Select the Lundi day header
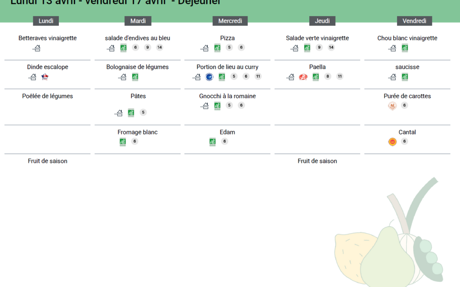This screenshot has height=287, width=460. 46,21
